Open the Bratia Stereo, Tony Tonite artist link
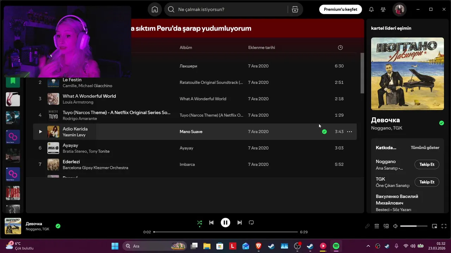Screen dimensions: 451x253 click(86, 151)
